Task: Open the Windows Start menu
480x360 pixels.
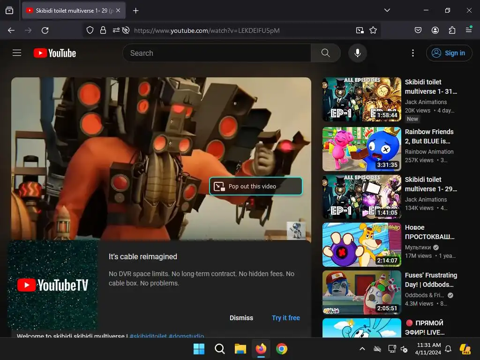Action: click(199, 349)
